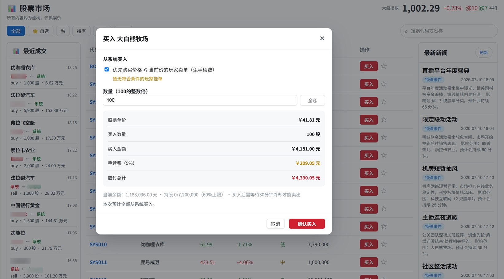Image resolution: width=504 pixels, height=279 pixels.
Task: Click recent trade 索拉卡农业 at 17:22
Action: coord(44,158)
